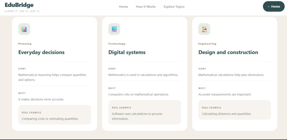Click the WHY? label in Everyday decisions card

tap(22, 93)
